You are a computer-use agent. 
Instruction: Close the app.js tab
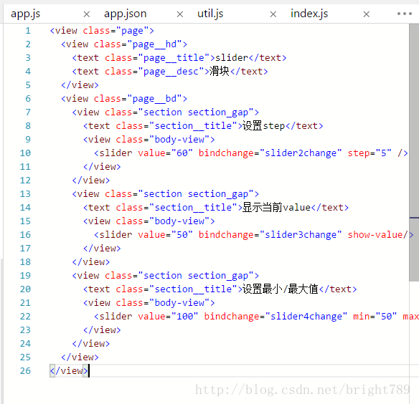pyautogui.click(x=87, y=14)
